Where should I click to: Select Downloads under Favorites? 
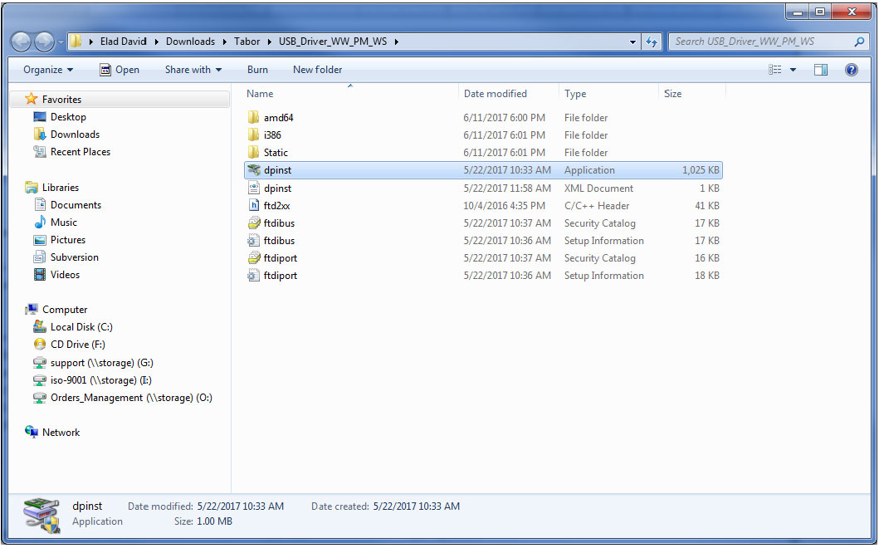point(75,135)
